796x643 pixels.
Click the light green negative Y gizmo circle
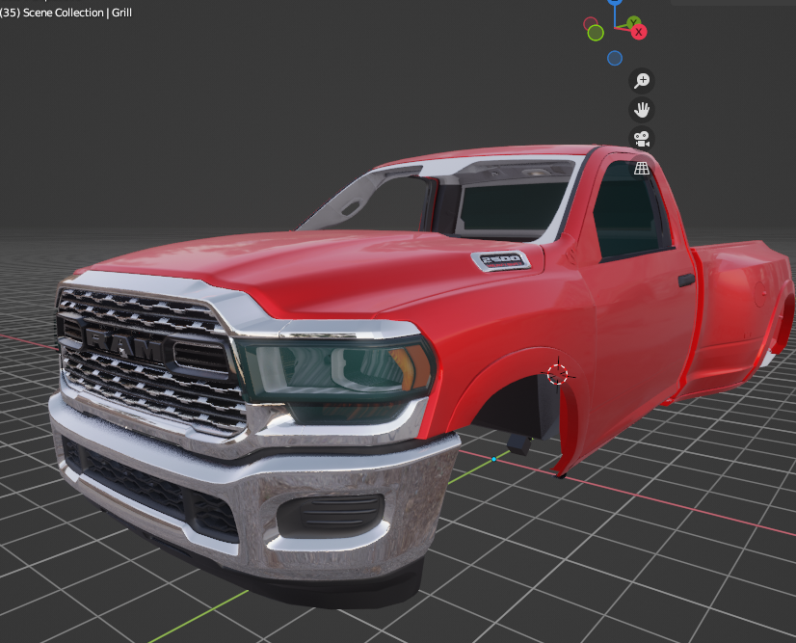[x=596, y=33]
